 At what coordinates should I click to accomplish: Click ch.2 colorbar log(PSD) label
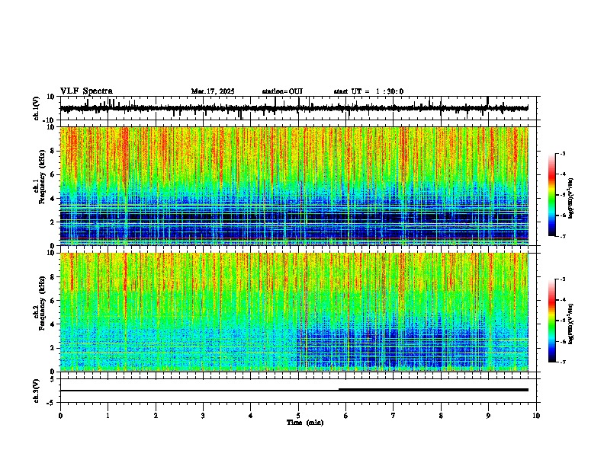(x=571, y=323)
